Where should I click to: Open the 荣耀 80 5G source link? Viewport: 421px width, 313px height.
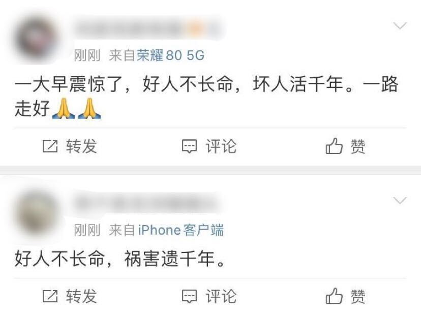(x=170, y=55)
